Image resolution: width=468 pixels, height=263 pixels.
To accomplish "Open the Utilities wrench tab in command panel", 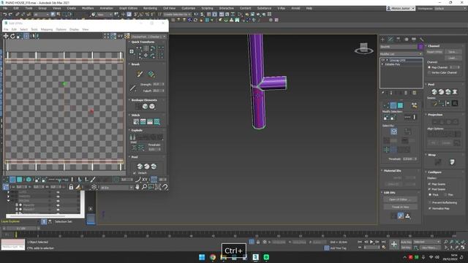I will (x=421, y=39).
